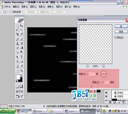This screenshot has width=128, height=114.
Task: Open the 滤镜(T) menu
Action: point(51,7)
